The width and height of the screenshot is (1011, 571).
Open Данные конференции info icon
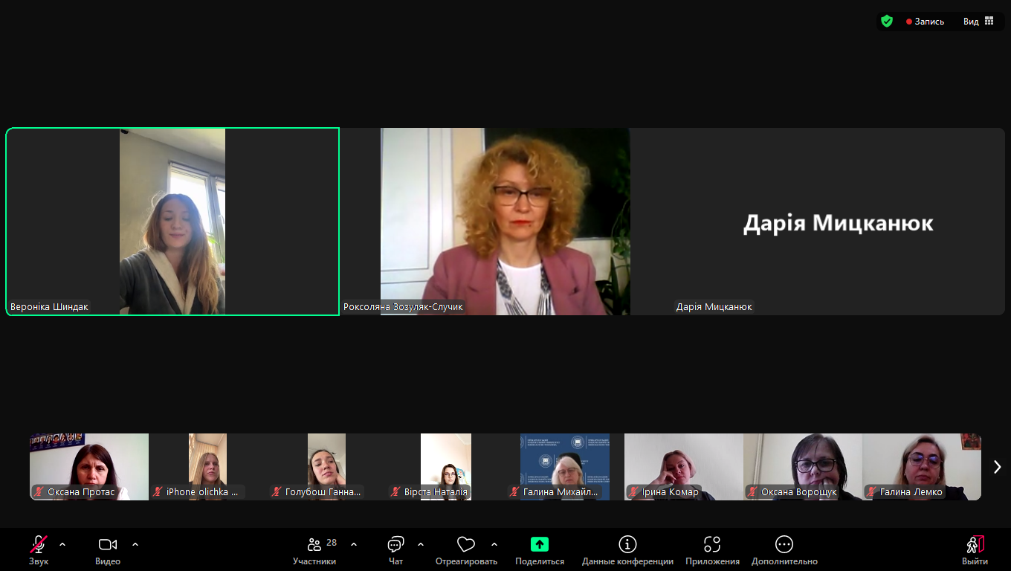coord(627,545)
